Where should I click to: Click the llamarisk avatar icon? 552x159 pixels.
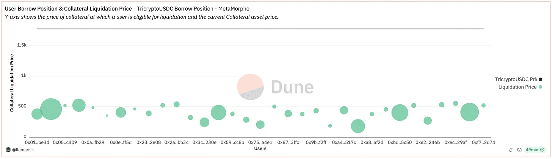8,150
